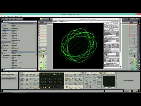Select Limiter in the effects list
The image size is (141, 106).
click(x=16, y=59)
